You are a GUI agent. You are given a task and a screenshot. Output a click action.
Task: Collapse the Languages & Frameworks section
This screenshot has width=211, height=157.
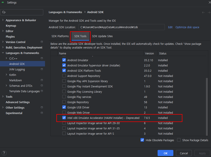3,53
